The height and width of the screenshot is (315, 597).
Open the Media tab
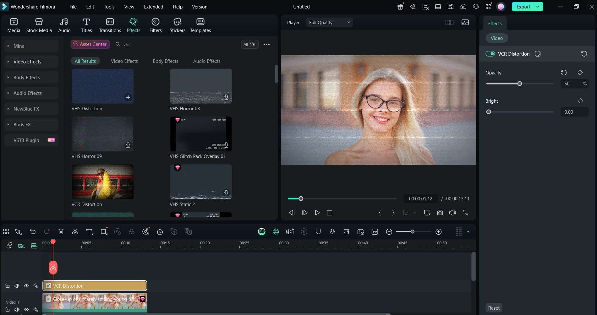(x=14, y=25)
